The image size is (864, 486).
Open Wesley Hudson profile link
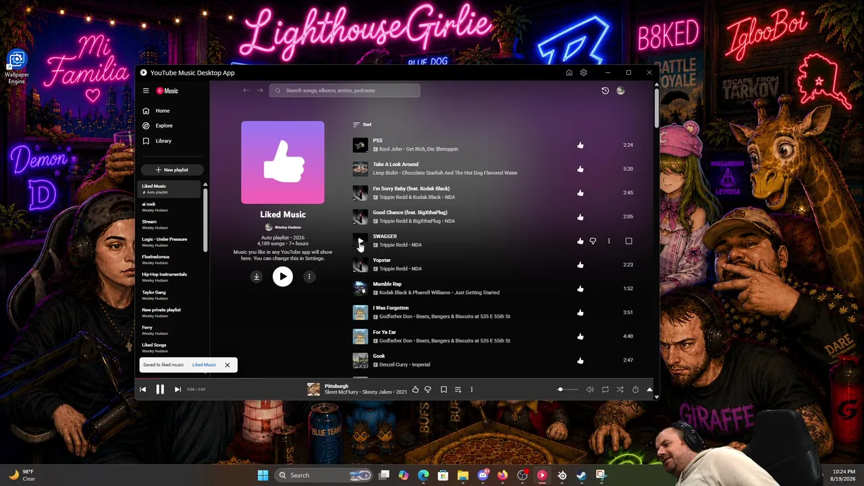283,227
